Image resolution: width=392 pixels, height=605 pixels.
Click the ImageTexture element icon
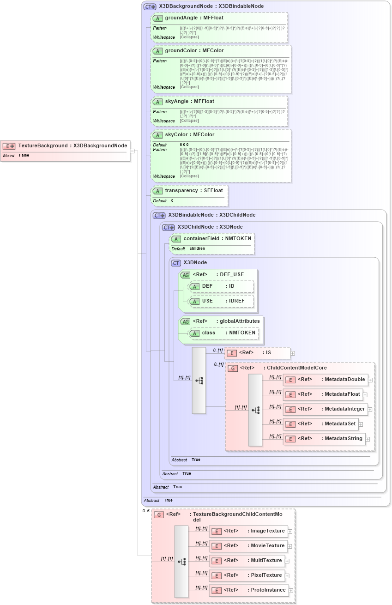(x=217, y=532)
